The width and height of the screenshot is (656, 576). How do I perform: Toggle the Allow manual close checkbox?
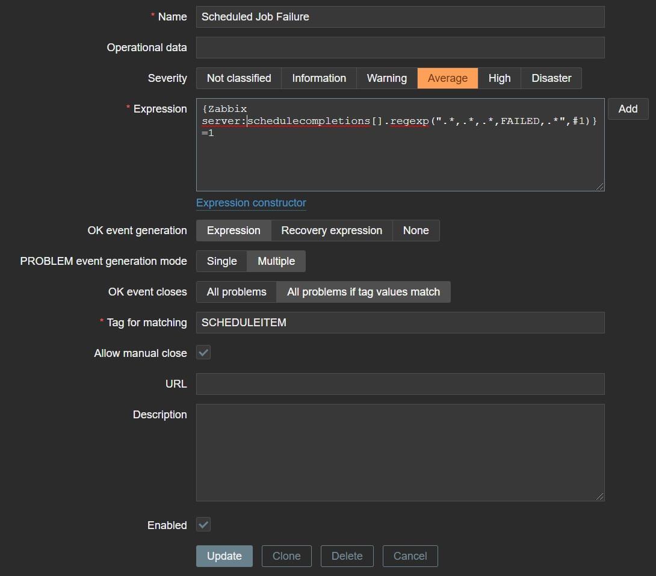[x=203, y=352]
